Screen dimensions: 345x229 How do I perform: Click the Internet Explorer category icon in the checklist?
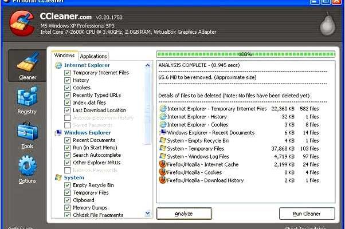pos(58,65)
